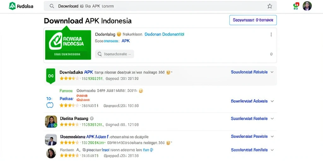
Task: Open the Diatita Patang woman avatar thumbnail
Action: pos(51,122)
